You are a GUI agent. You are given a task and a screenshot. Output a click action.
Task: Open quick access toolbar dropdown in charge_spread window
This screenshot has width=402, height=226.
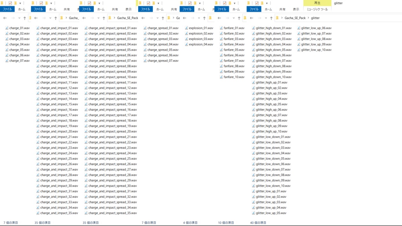point(159,3)
